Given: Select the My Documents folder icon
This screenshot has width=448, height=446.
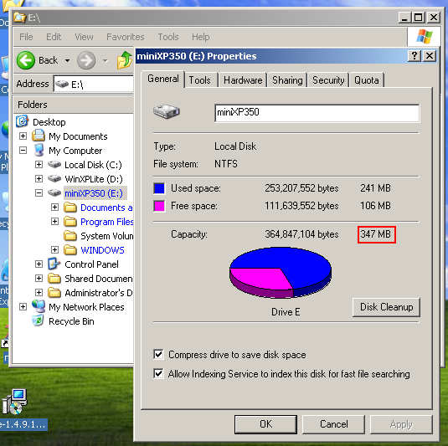Looking at the screenshot, I should 39,136.
